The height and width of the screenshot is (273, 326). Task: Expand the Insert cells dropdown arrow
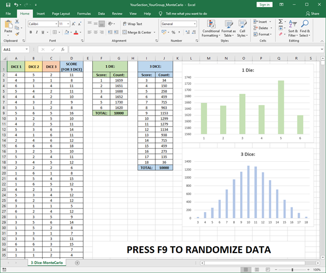[270, 22]
